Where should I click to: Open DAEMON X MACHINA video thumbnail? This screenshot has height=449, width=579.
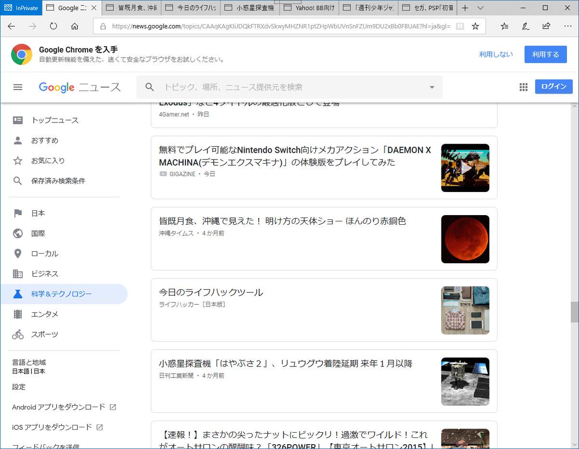(465, 168)
